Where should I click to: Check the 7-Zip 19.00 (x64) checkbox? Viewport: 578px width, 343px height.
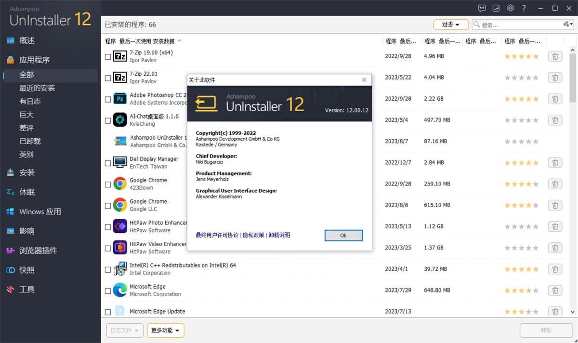pyautogui.click(x=108, y=57)
